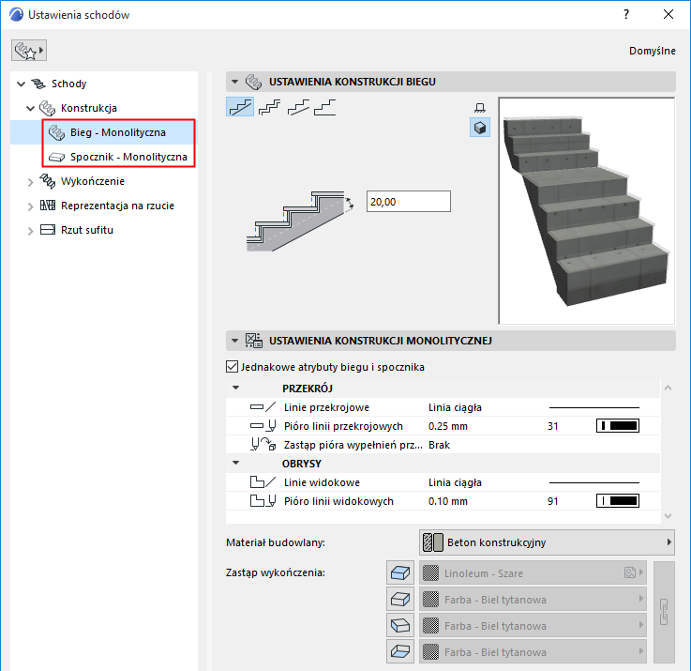Select the third flight structure type icon
Image resolution: width=691 pixels, height=671 pixels.
tap(298, 107)
